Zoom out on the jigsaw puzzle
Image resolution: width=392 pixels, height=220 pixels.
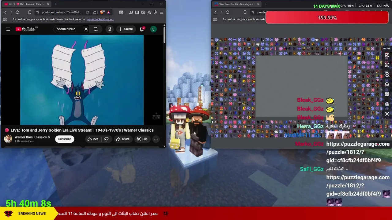[x=387, y=85]
